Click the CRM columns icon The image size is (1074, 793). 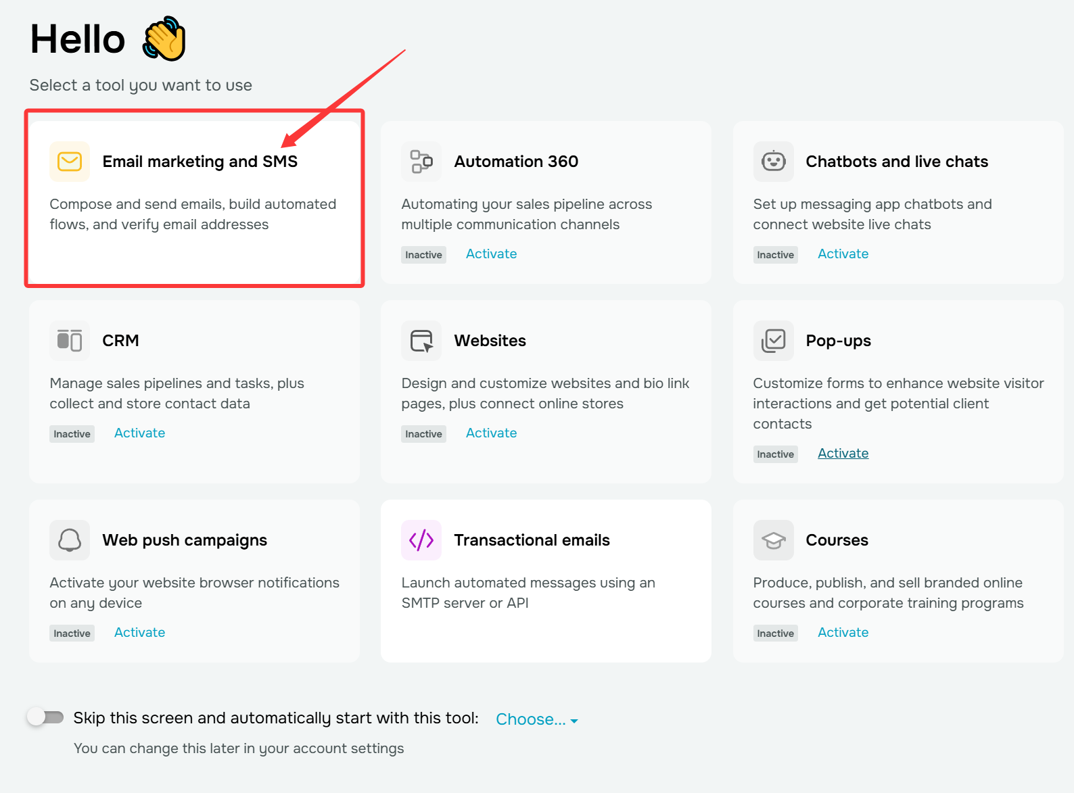pos(70,341)
